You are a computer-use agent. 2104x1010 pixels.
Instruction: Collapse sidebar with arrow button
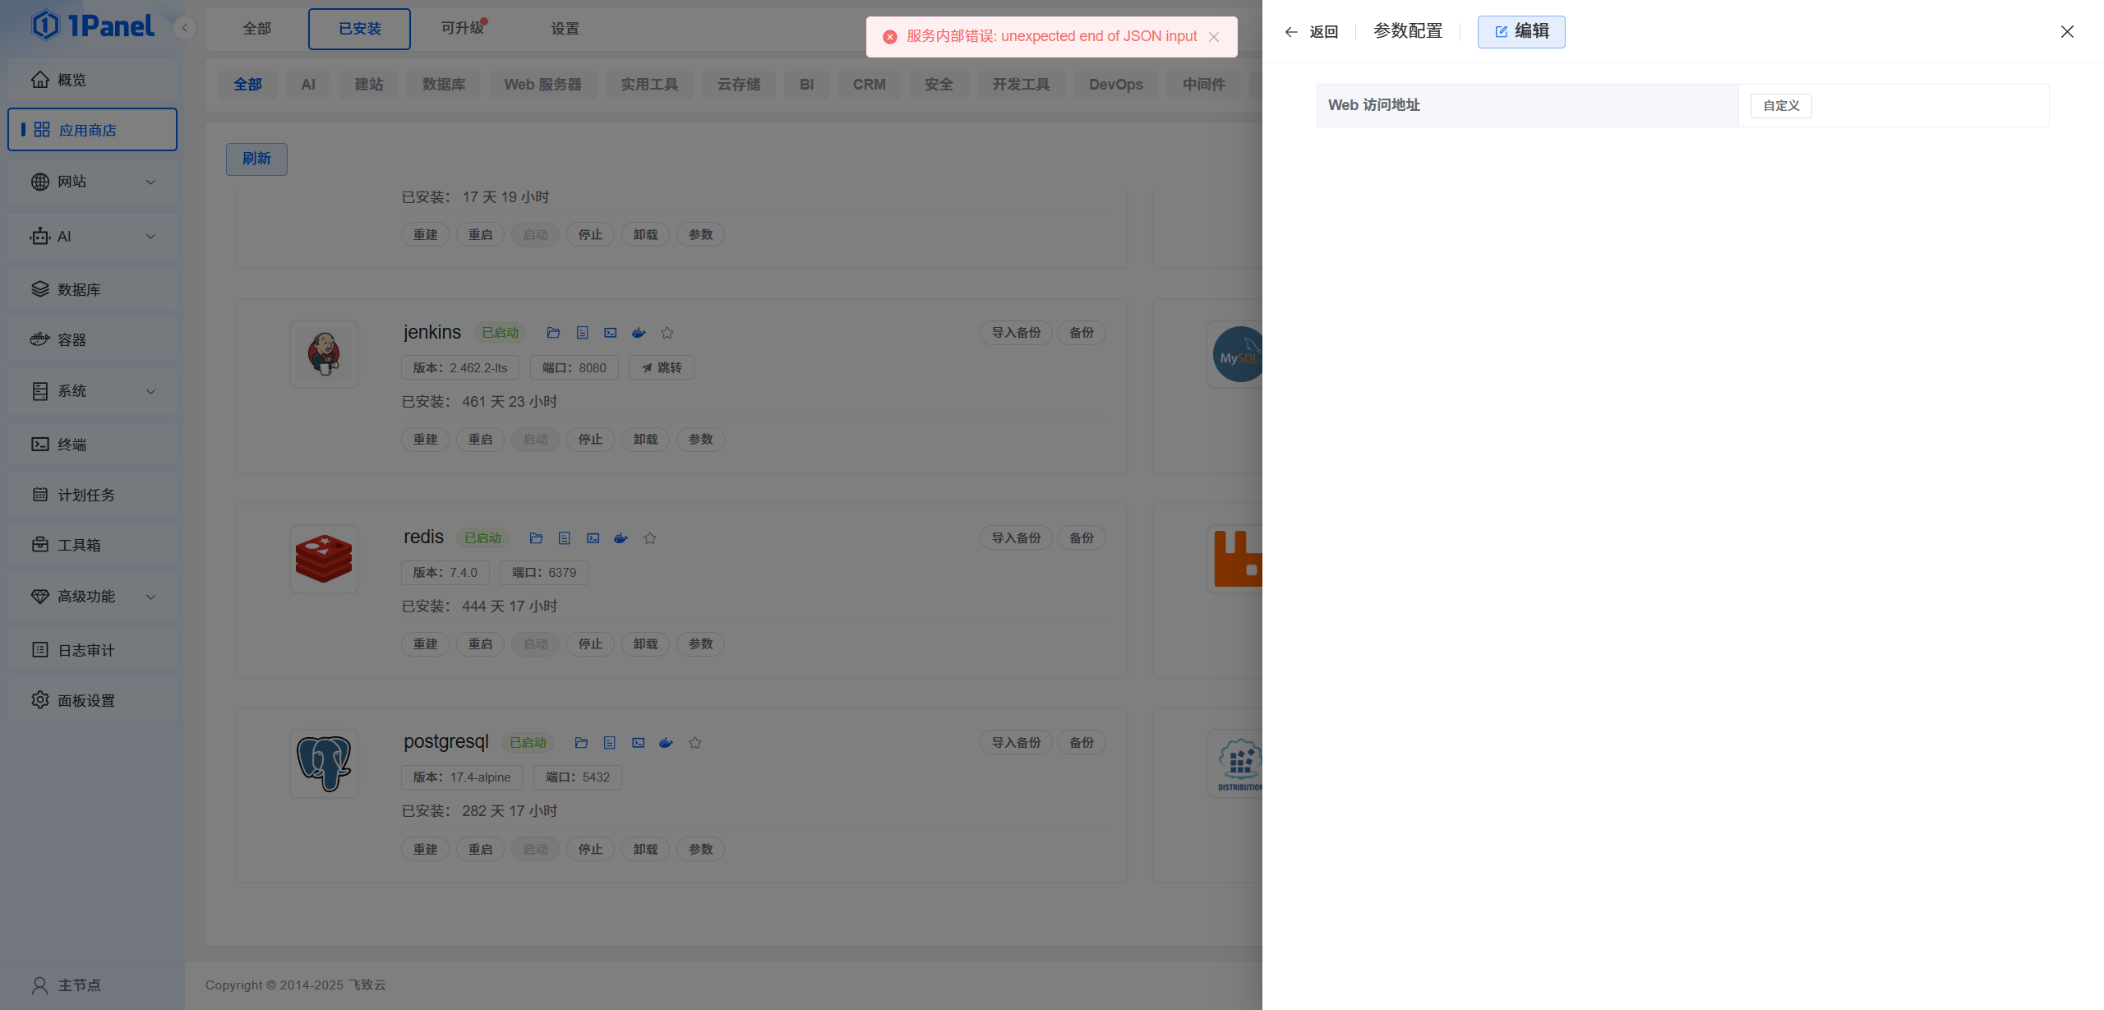pyautogui.click(x=185, y=28)
